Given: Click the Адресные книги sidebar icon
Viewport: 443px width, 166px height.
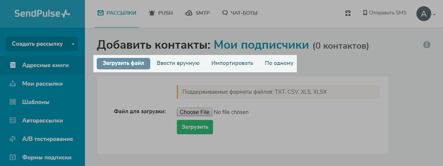Looking at the screenshot, I should (13, 65).
